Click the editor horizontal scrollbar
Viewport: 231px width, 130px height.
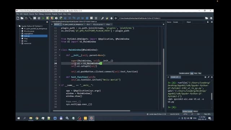coord(91,111)
